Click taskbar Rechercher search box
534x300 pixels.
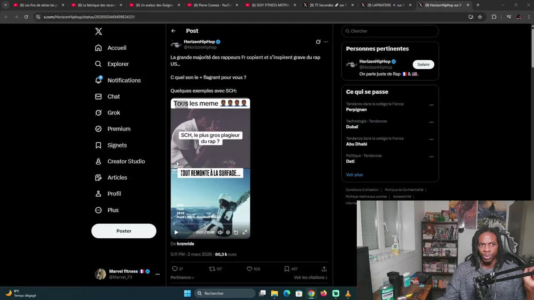225,293
